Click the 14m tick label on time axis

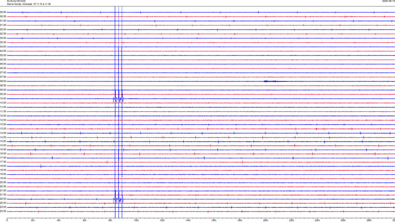tap(188, 220)
